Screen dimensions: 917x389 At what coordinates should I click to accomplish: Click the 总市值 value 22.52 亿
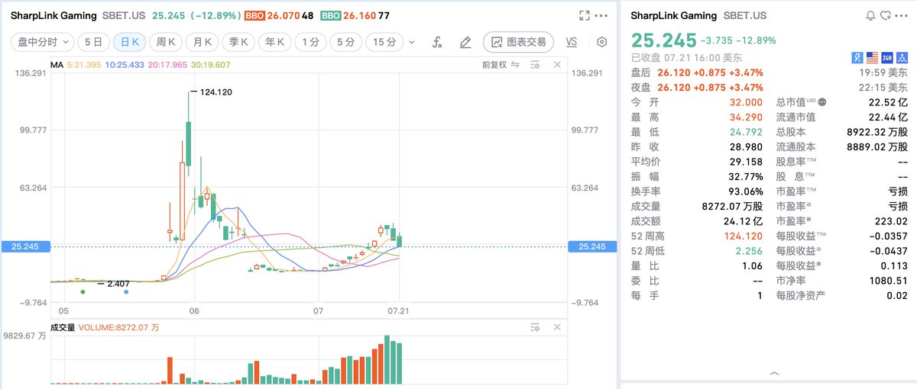(887, 101)
